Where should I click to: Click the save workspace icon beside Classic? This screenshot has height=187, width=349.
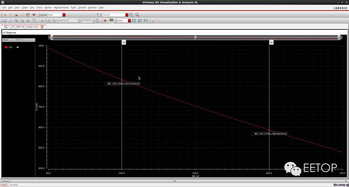pos(131,15)
